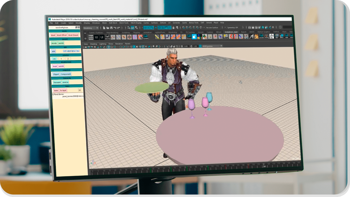This screenshot has height=197, width=350.
Task: Click the IPR render pause icon
Action: tap(273, 27)
